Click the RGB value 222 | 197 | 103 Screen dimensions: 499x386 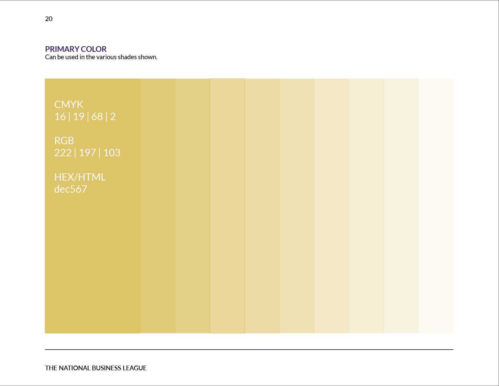87,153
